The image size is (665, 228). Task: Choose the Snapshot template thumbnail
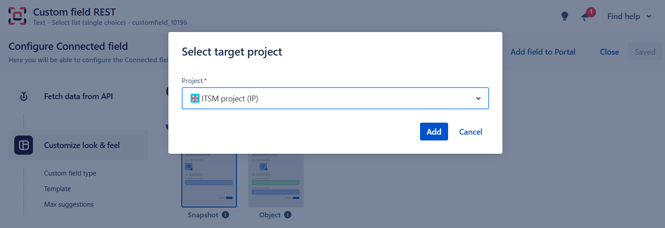(x=209, y=180)
